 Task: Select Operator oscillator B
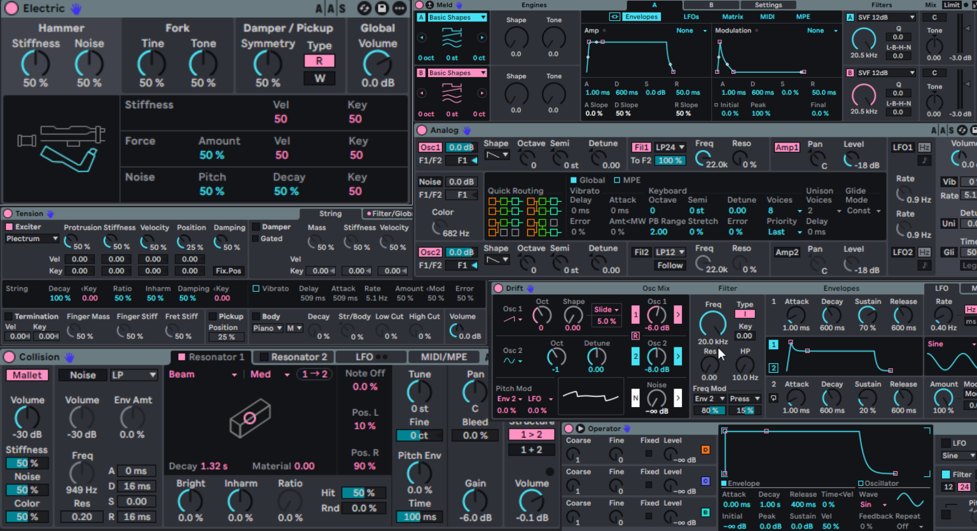pos(705,512)
